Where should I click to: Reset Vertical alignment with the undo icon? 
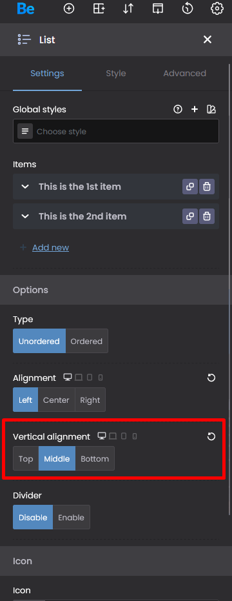pyautogui.click(x=211, y=436)
